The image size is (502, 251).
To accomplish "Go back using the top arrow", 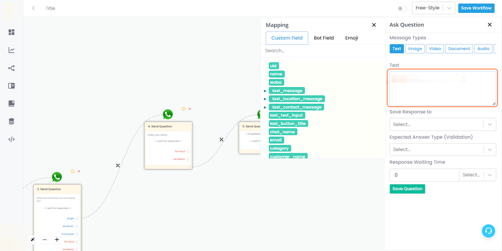I will [x=33, y=8].
